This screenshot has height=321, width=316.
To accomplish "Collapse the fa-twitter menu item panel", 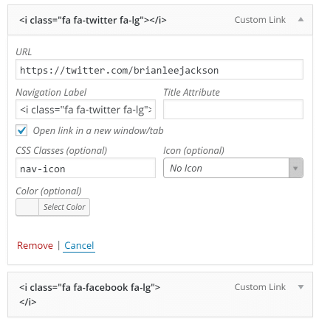I will [300, 20].
